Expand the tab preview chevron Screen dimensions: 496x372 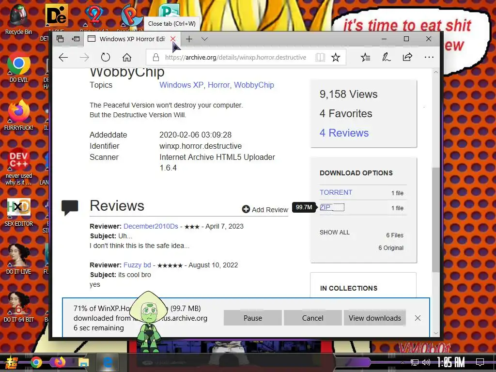tap(205, 39)
